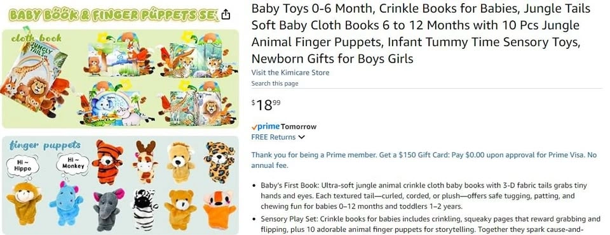Click the Prime Tomorrow delivery text

tap(284, 127)
